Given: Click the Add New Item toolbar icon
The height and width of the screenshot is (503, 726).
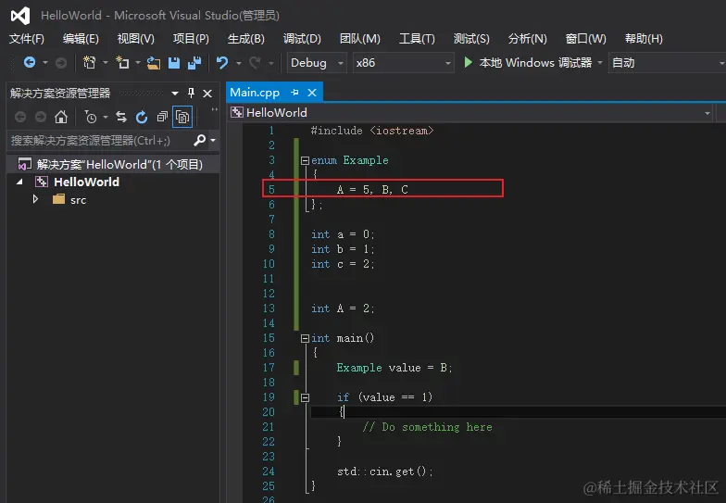Looking at the screenshot, I should point(122,62).
